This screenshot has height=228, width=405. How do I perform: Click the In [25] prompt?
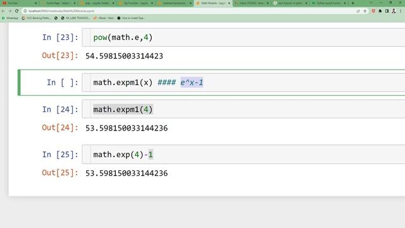click(60, 155)
